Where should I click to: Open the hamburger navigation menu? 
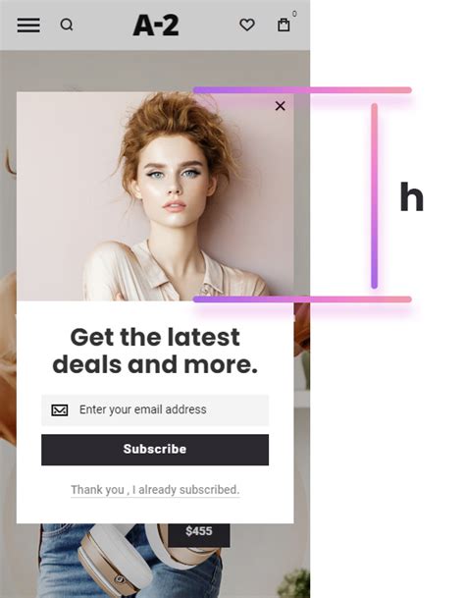[28, 25]
